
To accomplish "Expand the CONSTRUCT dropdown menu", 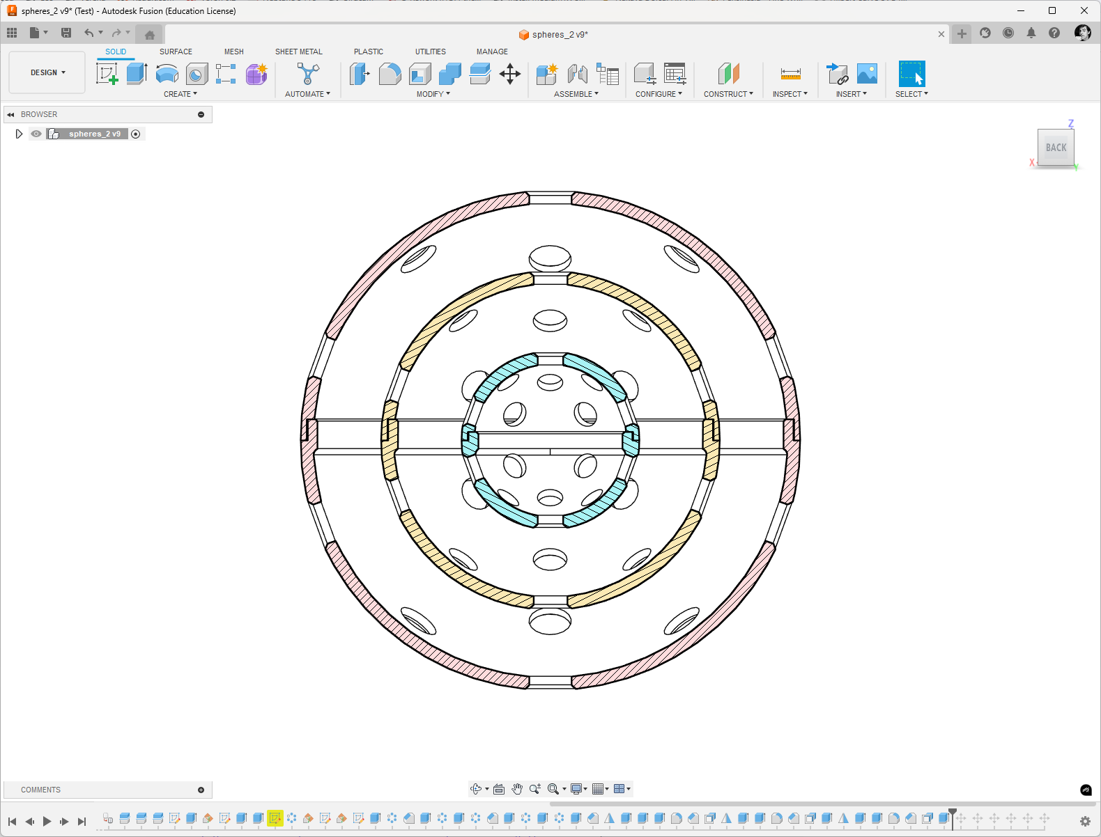I will coord(728,94).
